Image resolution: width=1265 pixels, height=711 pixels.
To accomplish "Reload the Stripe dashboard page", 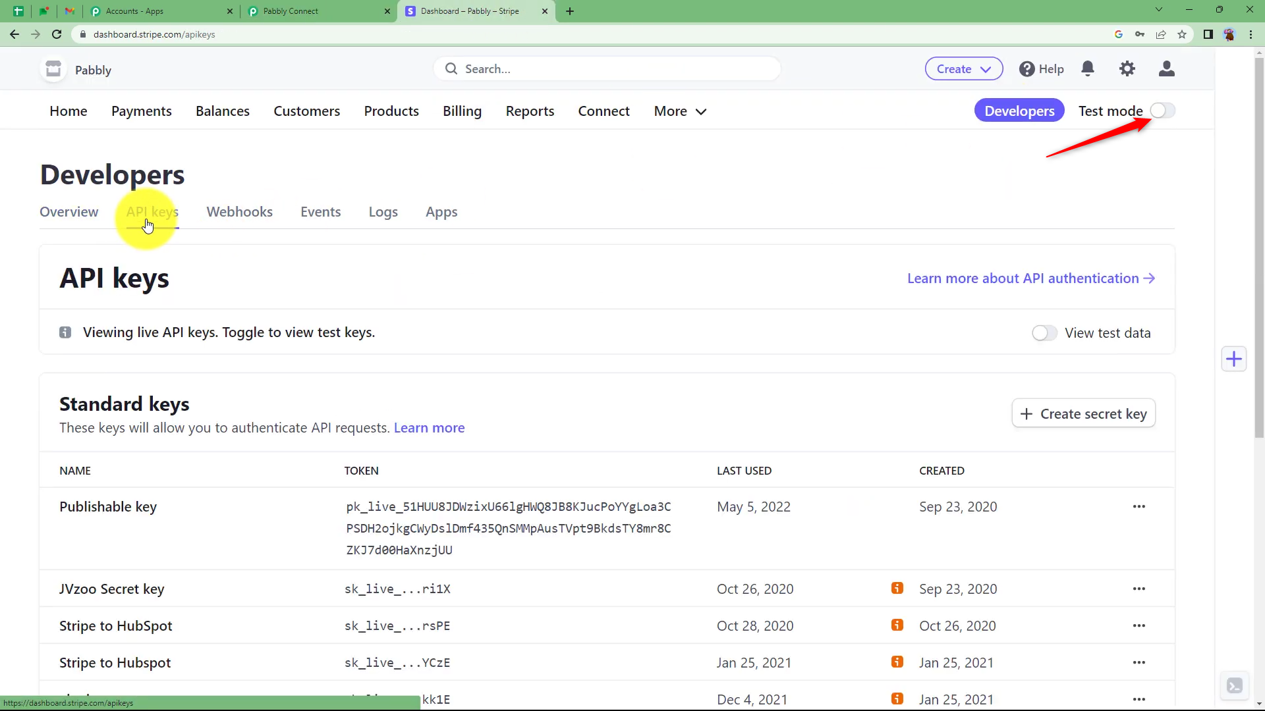I will [57, 34].
